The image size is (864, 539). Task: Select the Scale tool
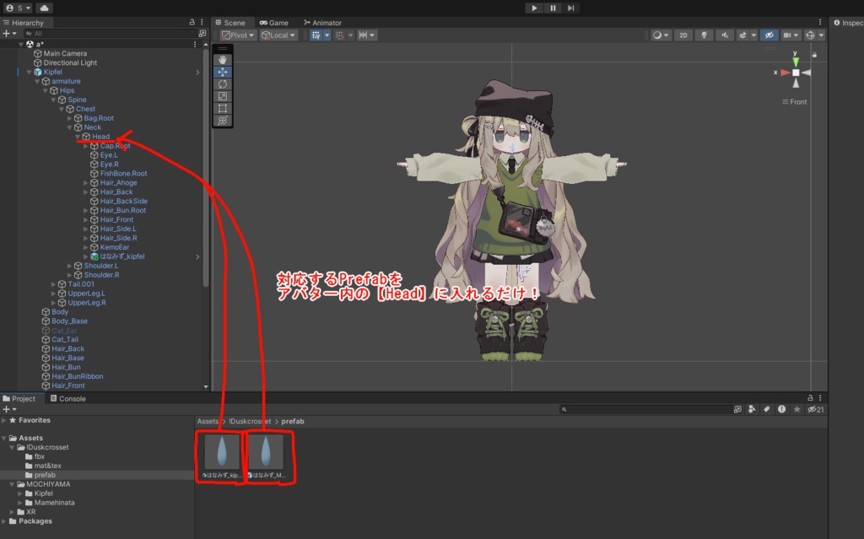(223, 96)
